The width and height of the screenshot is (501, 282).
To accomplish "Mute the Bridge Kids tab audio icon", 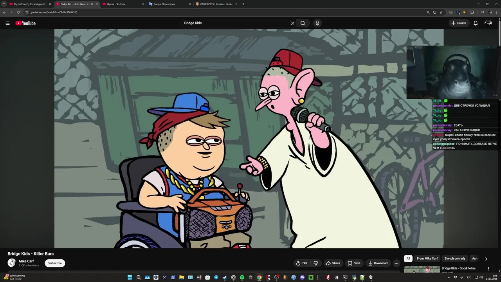I will [92, 4].
